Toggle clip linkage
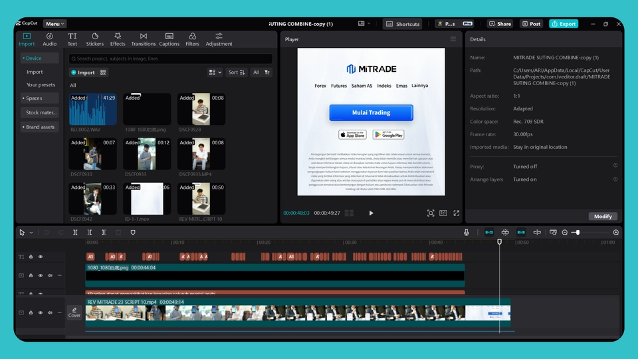Screen dimensions: 638x359 coord(521,233)
